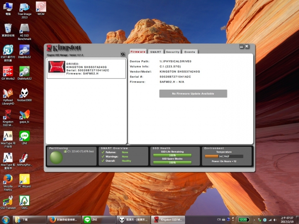Open the gapa_tc desktop icon
Viewport: 299px width, 224px height.
pos(25,117)
